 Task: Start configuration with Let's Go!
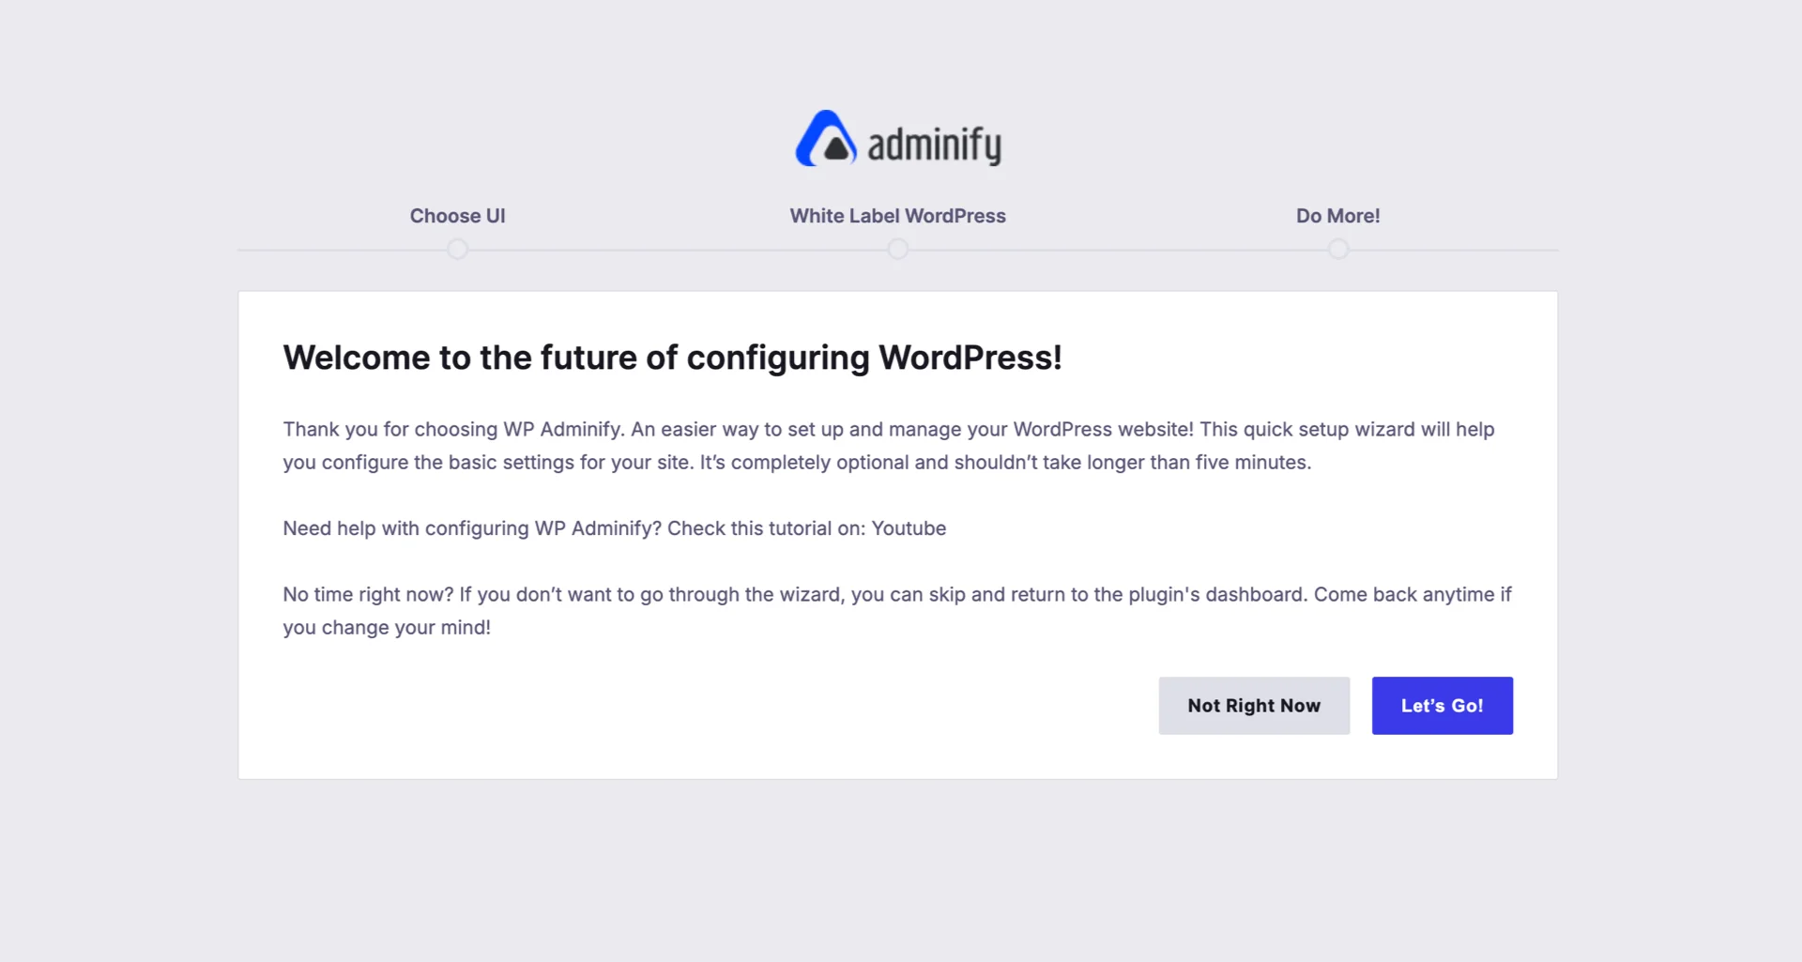pyautogui.click(x=1442, y=705)
